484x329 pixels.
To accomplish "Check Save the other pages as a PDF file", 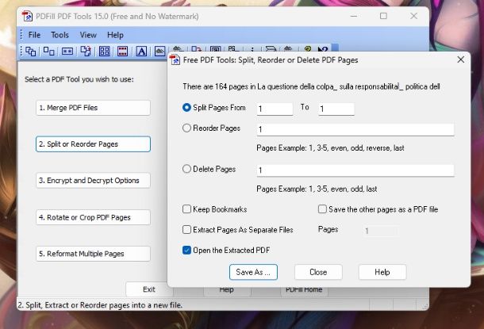I will click(322, 209).
